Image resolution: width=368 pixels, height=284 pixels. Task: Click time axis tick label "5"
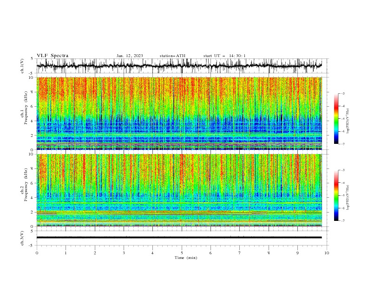182,253
